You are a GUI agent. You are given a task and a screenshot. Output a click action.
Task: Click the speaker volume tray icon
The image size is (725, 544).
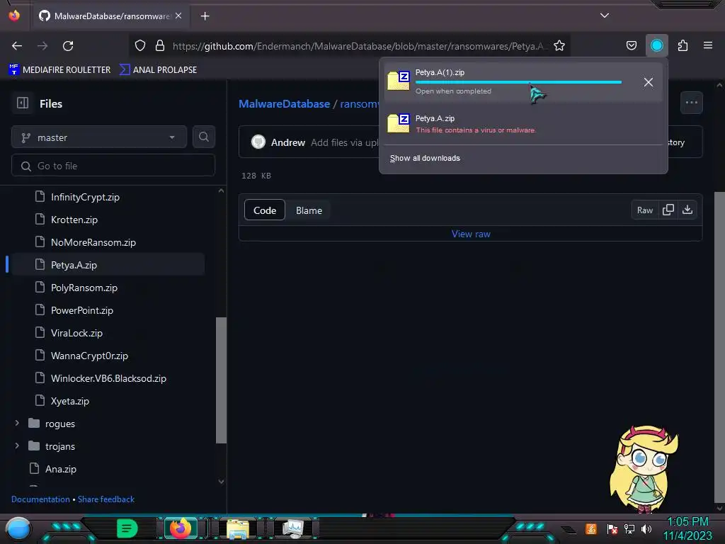pos(646,528)
